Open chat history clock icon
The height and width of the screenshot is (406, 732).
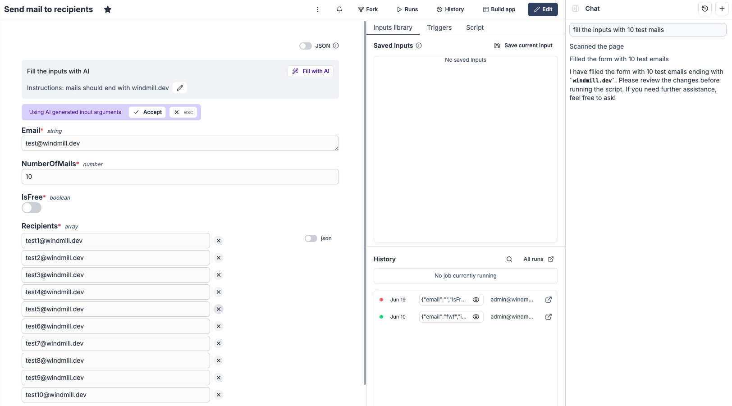[705, 9]
